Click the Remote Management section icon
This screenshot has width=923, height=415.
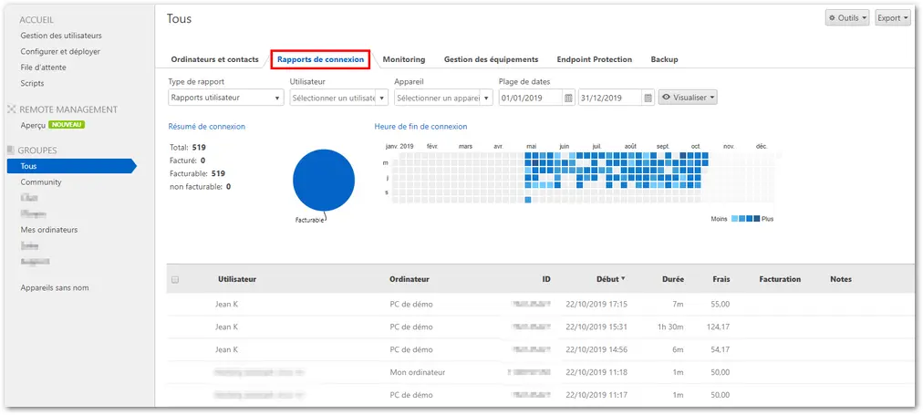point(12,109)
